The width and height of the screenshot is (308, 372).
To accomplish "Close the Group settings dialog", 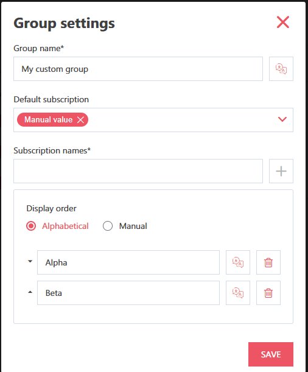I will tap(283, 23).
